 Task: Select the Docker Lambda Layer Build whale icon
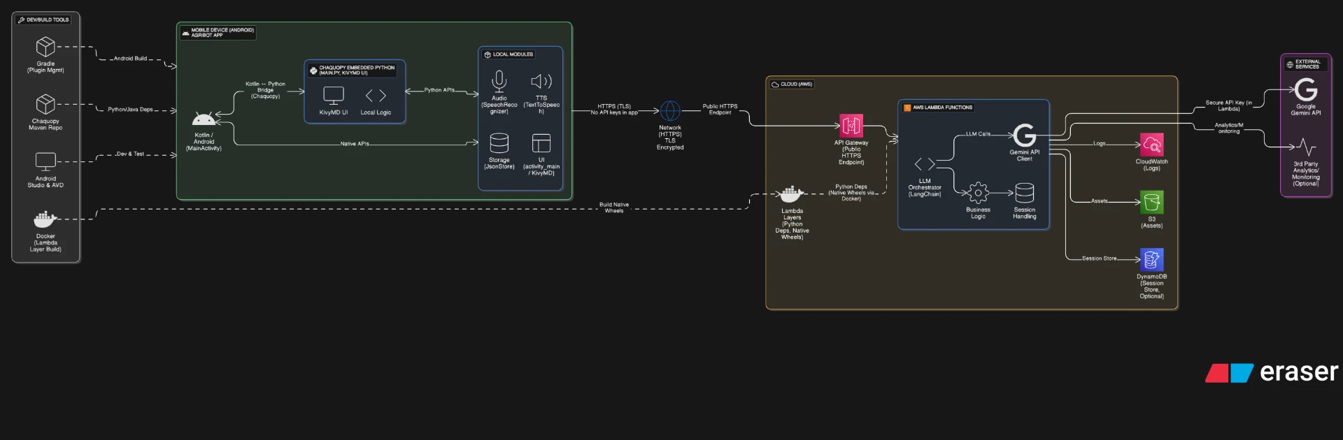(45, 219)
